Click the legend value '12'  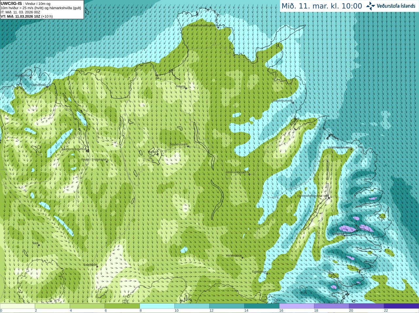tap(211, 311)
